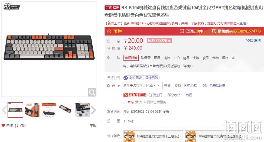
Task: Open the 查看> link in new product notice
Action: pyautogui.click(x=244, y=23)
